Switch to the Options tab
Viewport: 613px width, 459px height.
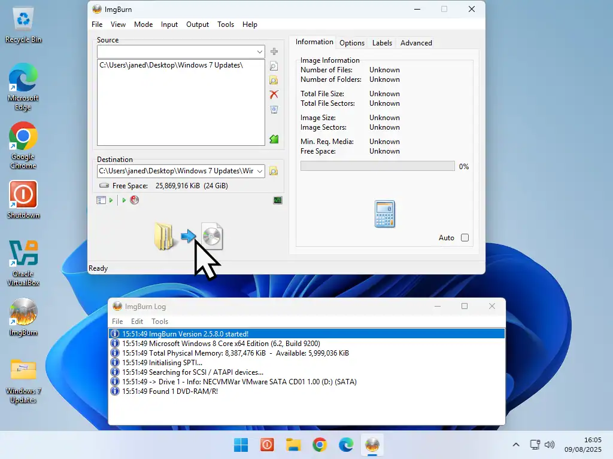(352, 43)
